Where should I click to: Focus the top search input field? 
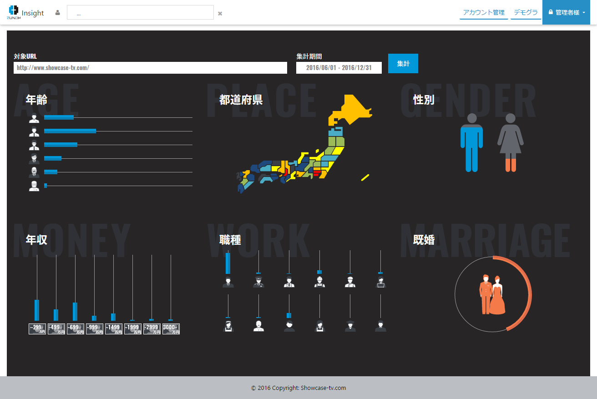point(140,12)
